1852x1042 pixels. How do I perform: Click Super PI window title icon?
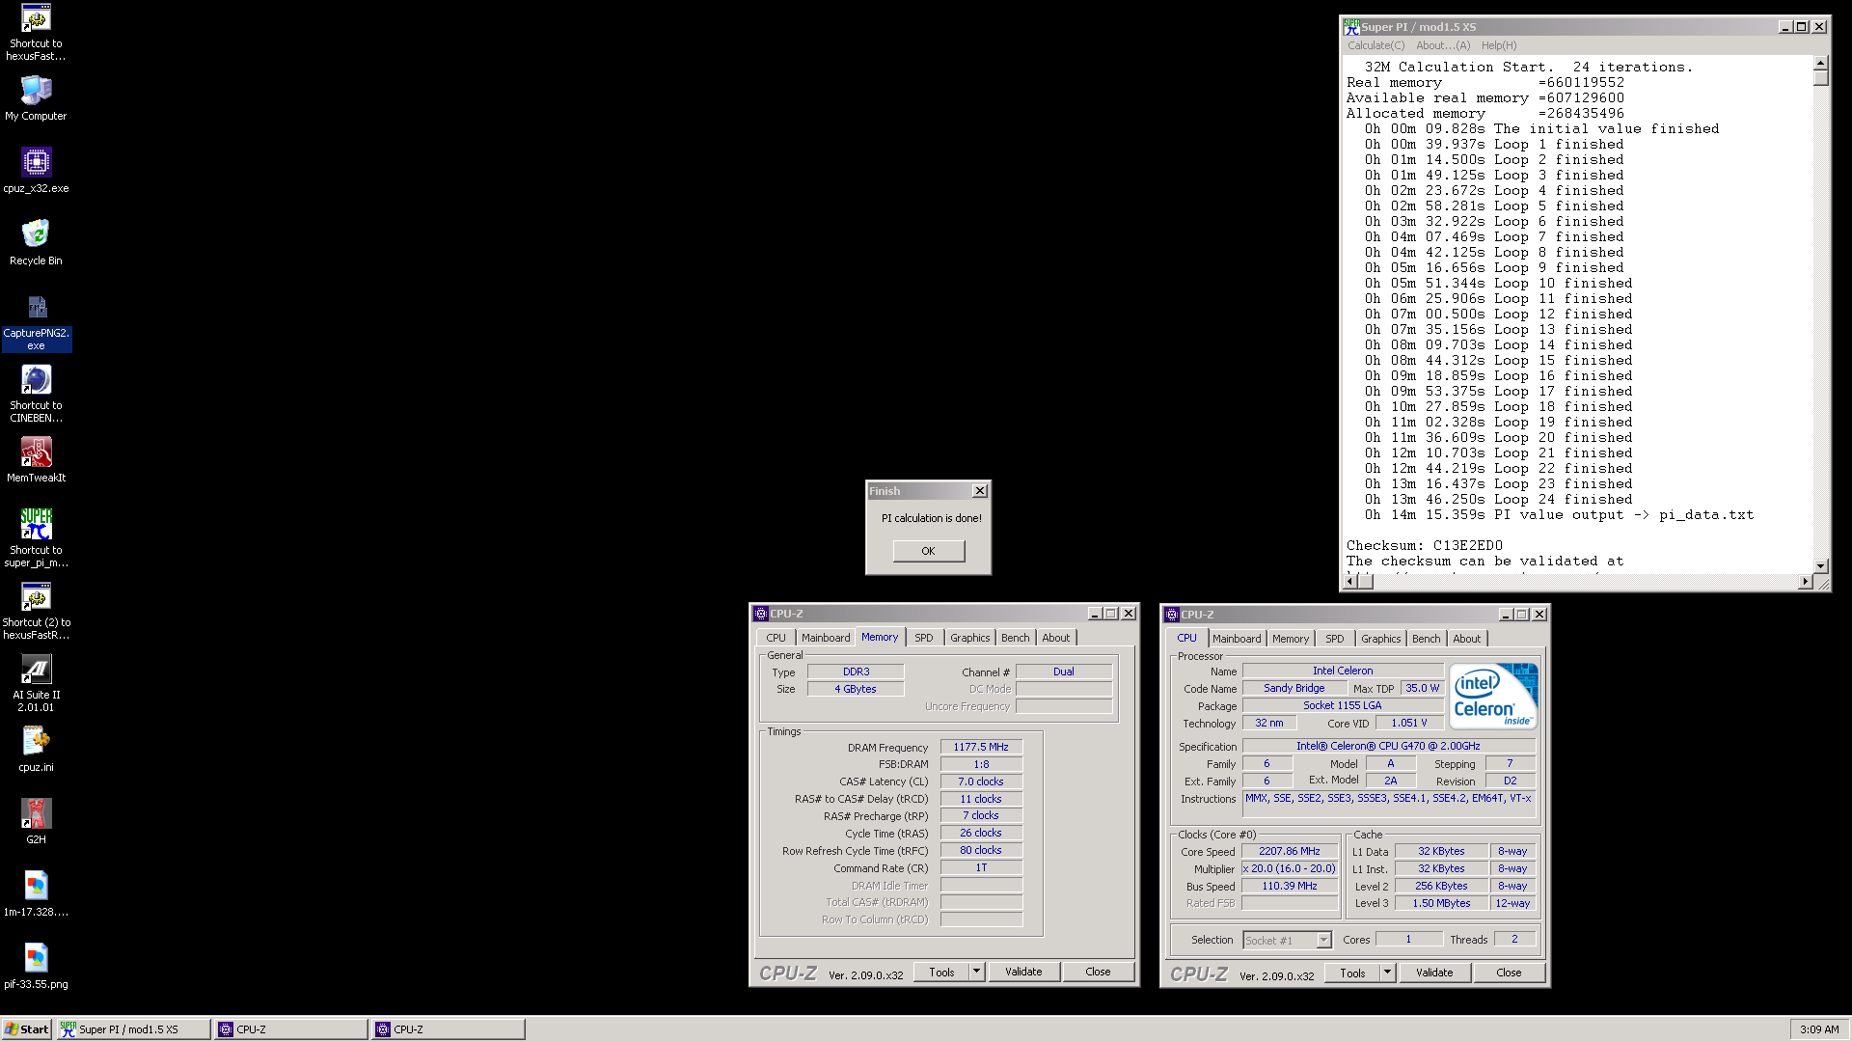(1351, 26)
